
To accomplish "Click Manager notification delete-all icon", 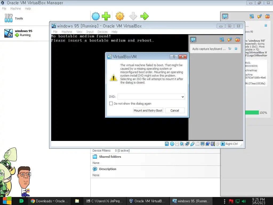I will click(267, 16).
